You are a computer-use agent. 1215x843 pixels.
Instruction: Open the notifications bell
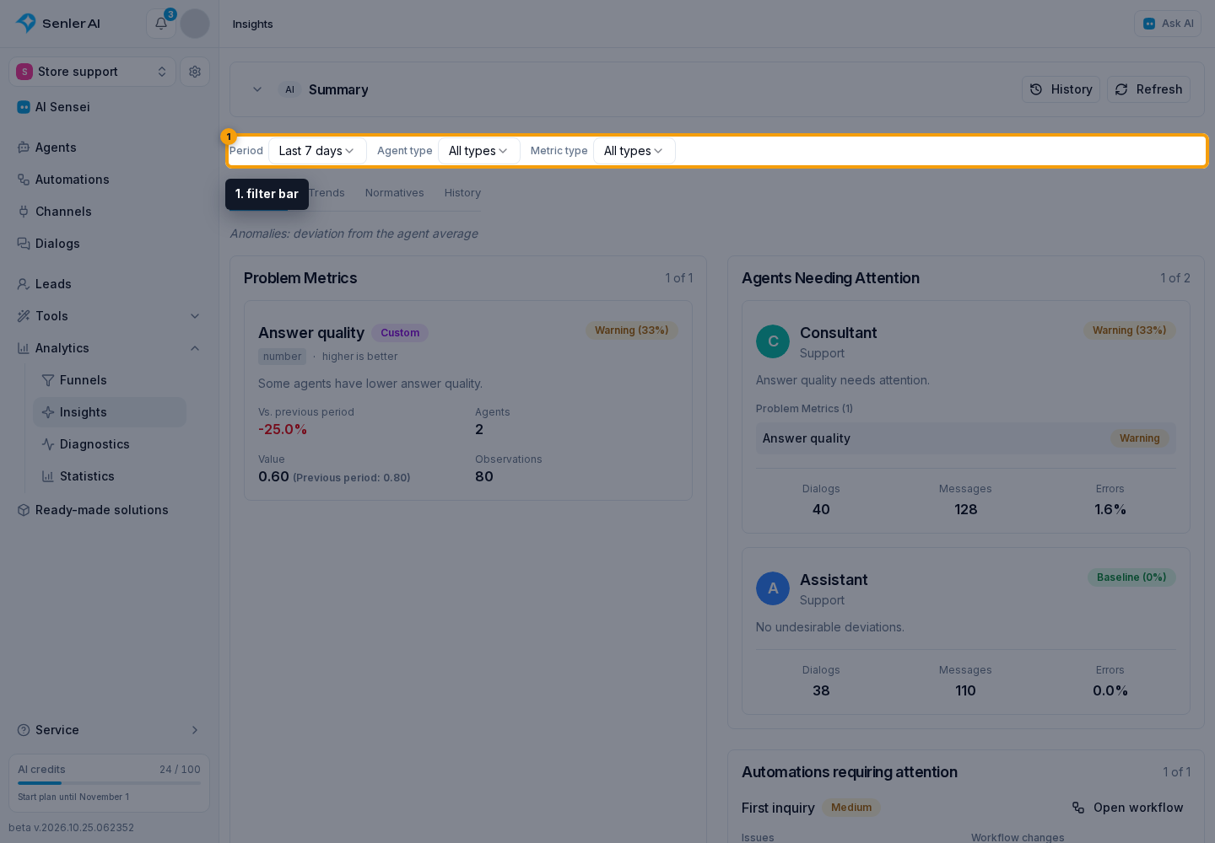pos(161,24)
